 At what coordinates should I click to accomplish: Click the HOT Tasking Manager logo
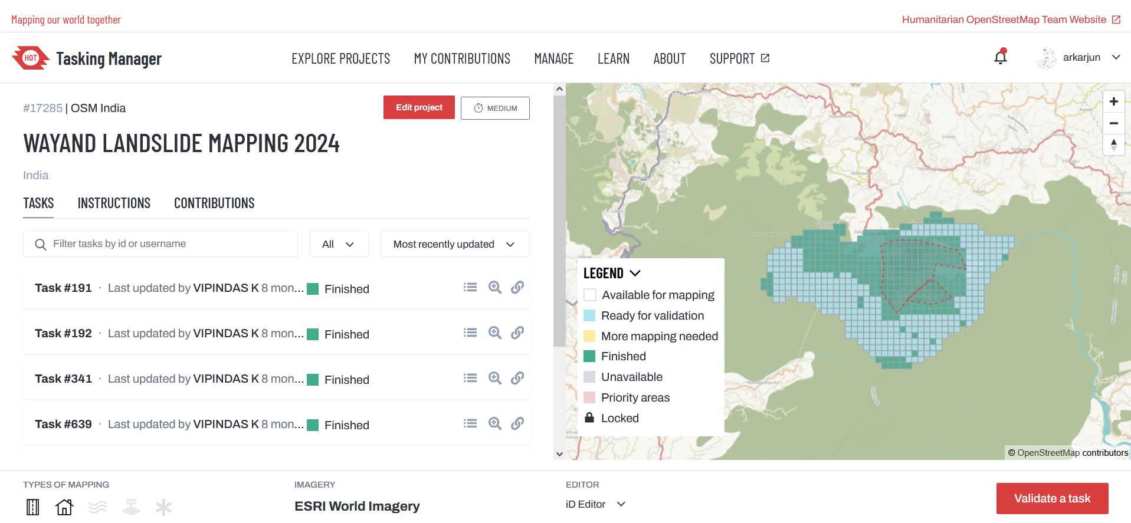click(86, 58)
